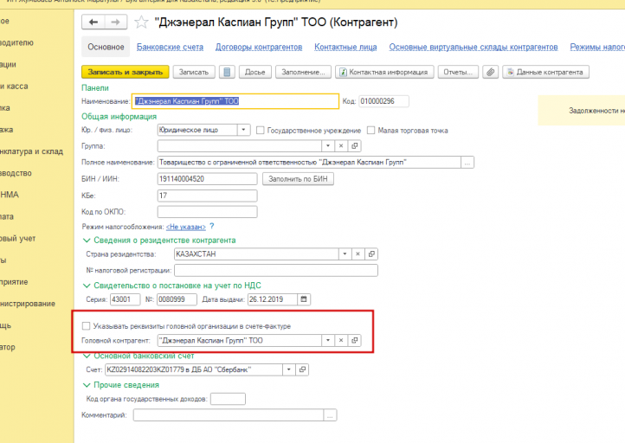
Task: Click the Код по ОКПО field
Action: 207,212
